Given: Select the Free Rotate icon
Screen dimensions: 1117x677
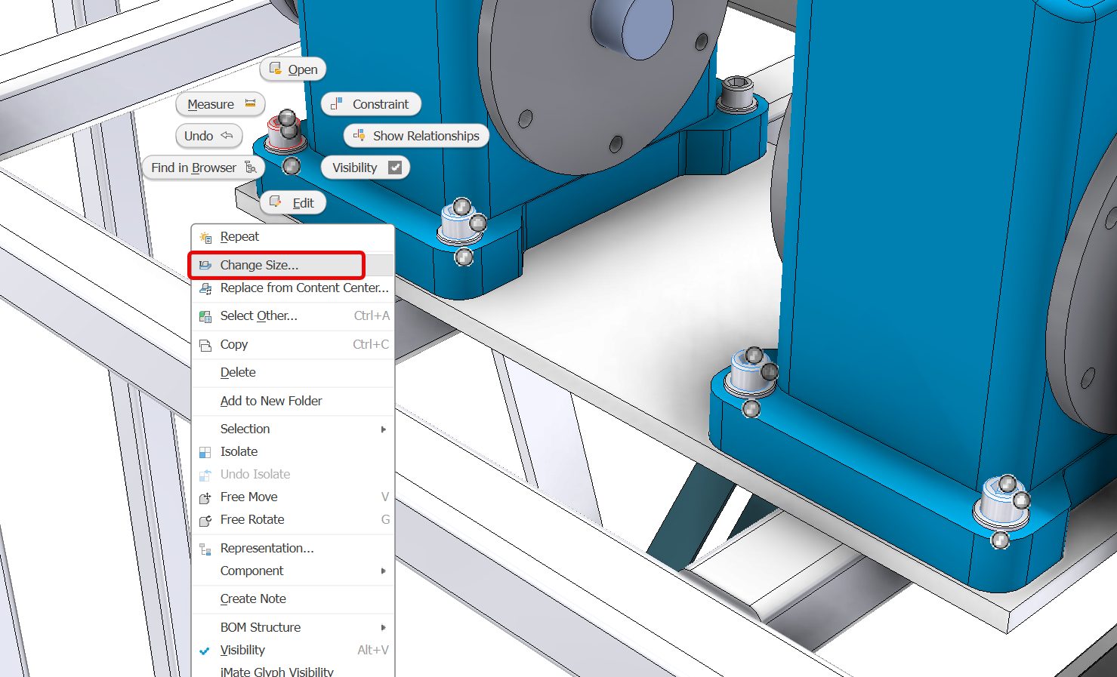Looking at the screenshot, I should [x=205, y=520].
